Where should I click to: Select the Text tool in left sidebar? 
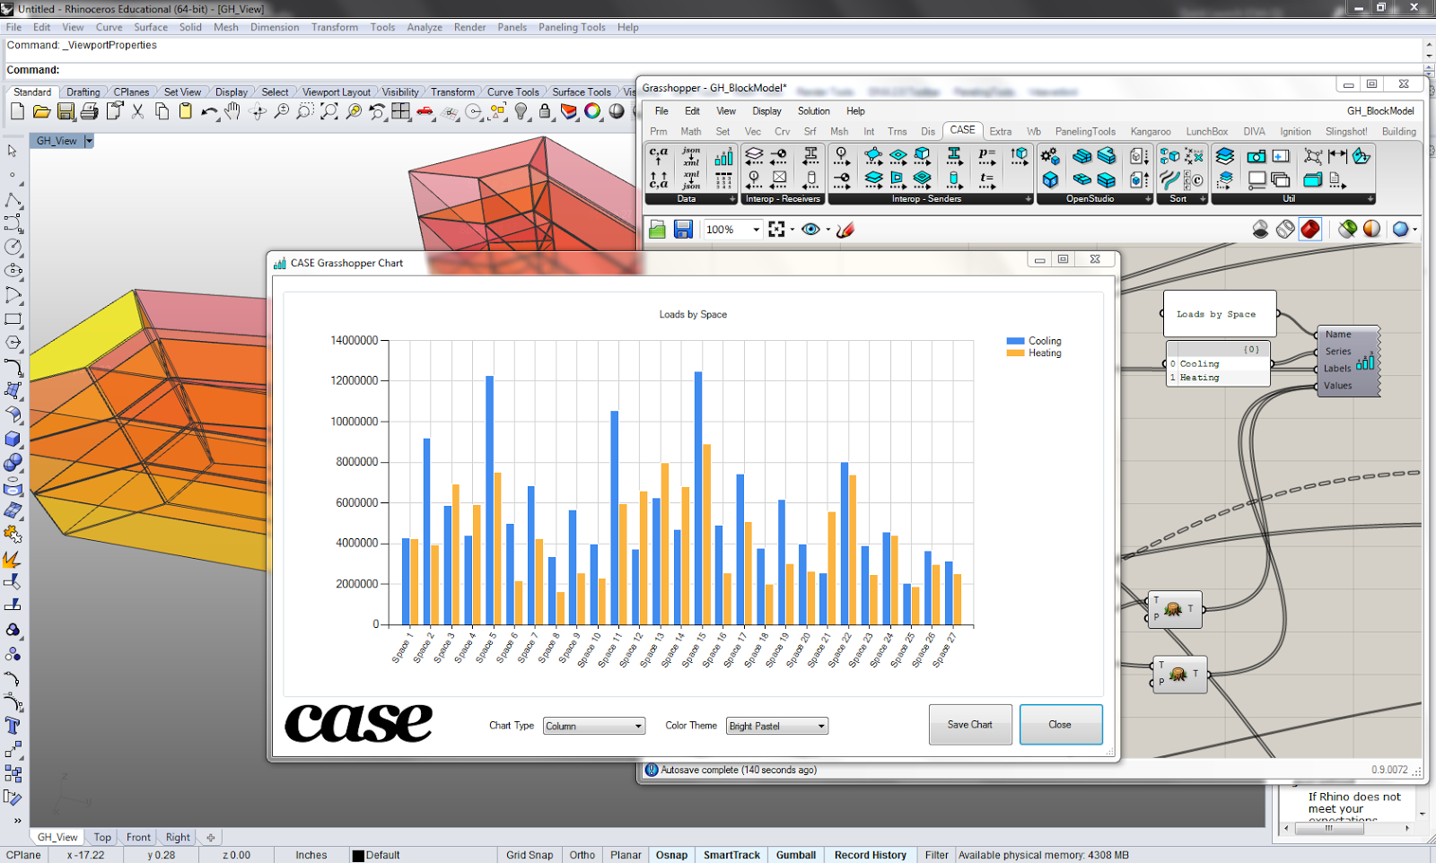(x=13, y=726)
